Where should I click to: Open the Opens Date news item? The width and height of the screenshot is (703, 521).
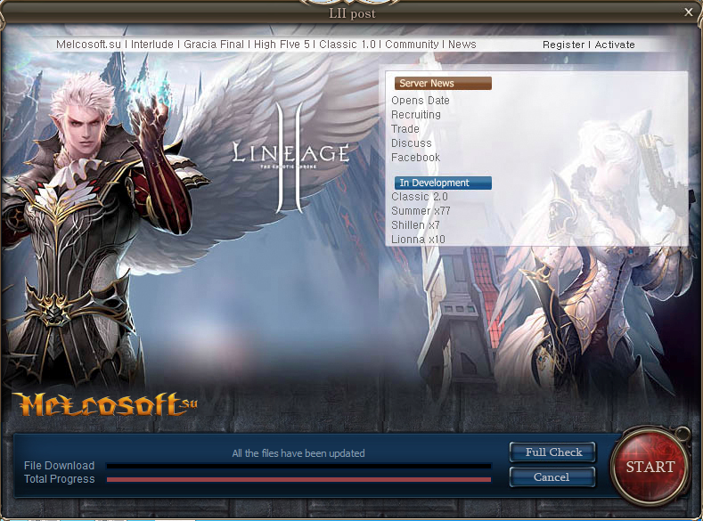[x=420, y=101]
